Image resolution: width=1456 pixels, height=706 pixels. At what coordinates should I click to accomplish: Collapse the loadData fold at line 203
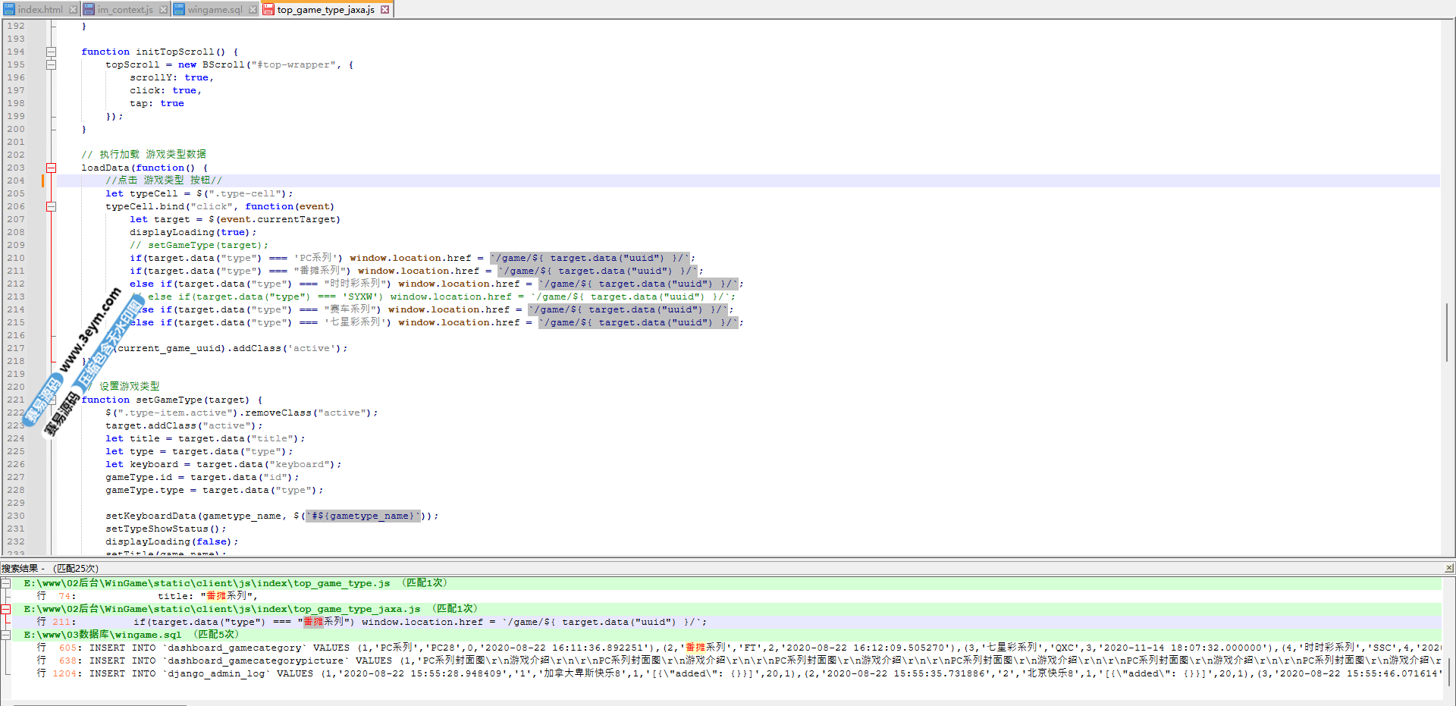(51, 168)
